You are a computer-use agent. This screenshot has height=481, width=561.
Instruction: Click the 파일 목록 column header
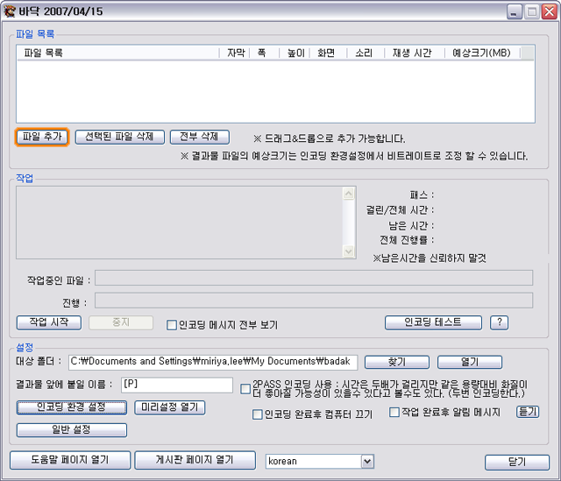click(x=118, y=53)
